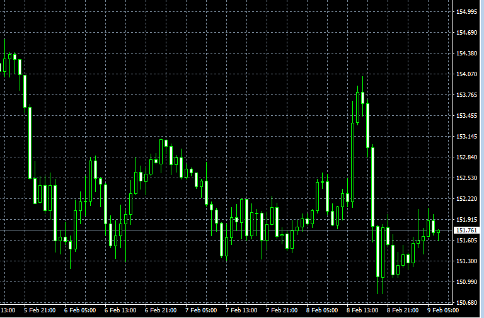The height and width of the screenshot is (318, 484).
Task: Click the 154.380 price axis label
Action: click(466, 54)
